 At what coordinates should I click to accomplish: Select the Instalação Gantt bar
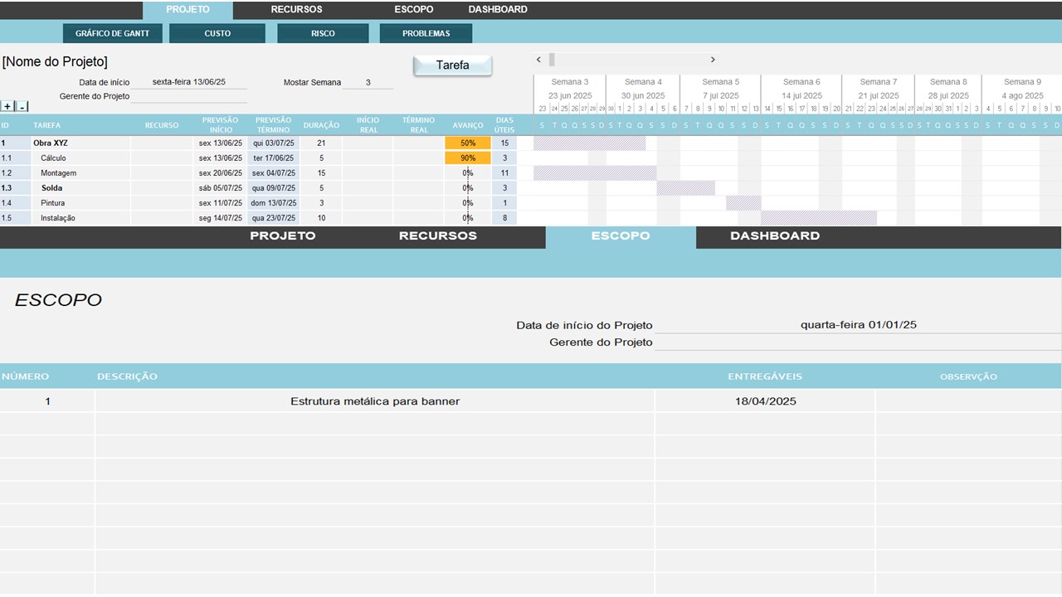[x=818, y=218]
